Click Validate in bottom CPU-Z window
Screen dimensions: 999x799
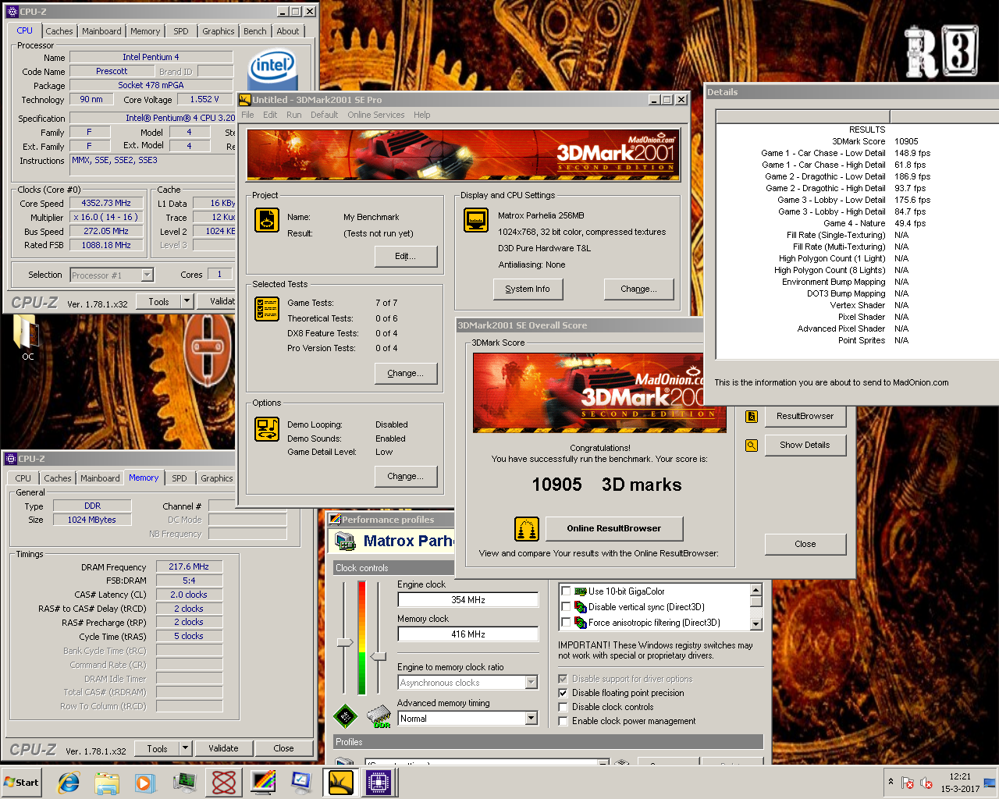[223, 748]
